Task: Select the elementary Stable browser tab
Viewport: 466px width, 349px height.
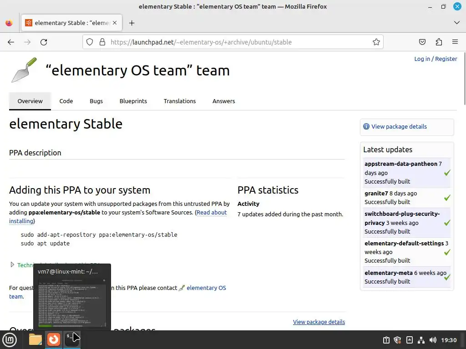Action: click(x=71, y=23)
